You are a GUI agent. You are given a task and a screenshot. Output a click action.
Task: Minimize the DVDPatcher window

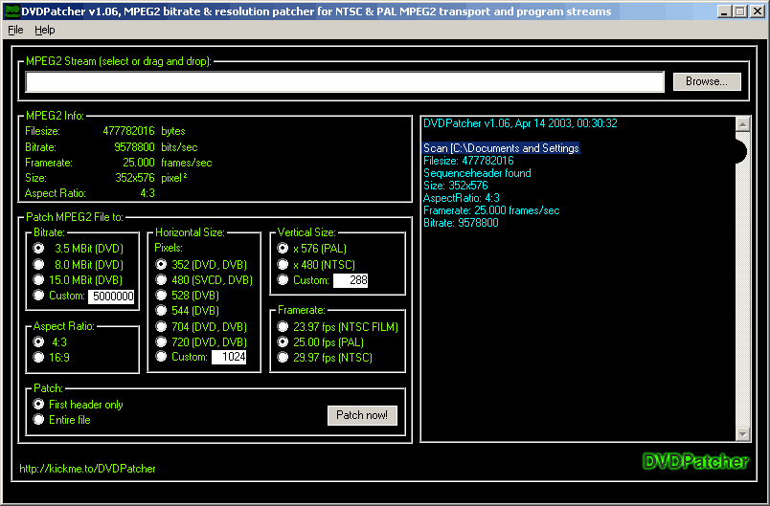coord(724,11)
